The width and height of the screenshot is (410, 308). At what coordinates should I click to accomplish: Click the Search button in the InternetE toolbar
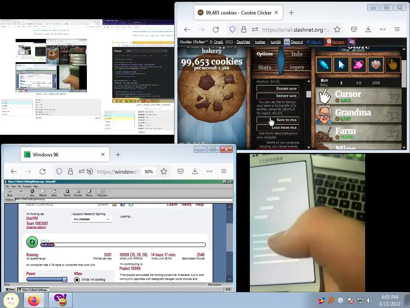tap(67, 193)
